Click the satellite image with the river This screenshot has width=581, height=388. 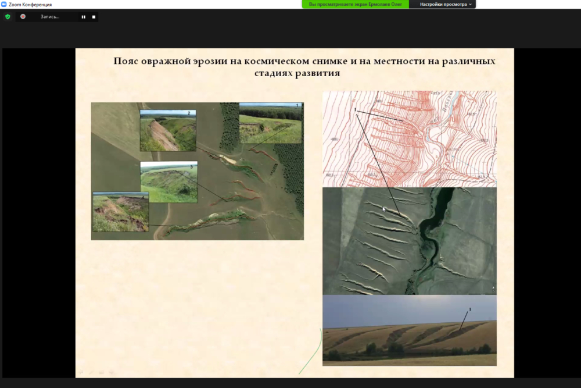(x=409, y=241)
